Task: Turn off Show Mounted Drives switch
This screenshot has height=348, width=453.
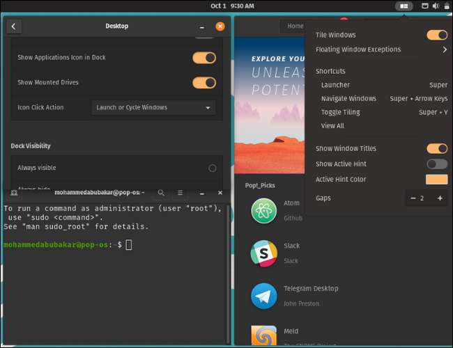Action: (204, 83)
